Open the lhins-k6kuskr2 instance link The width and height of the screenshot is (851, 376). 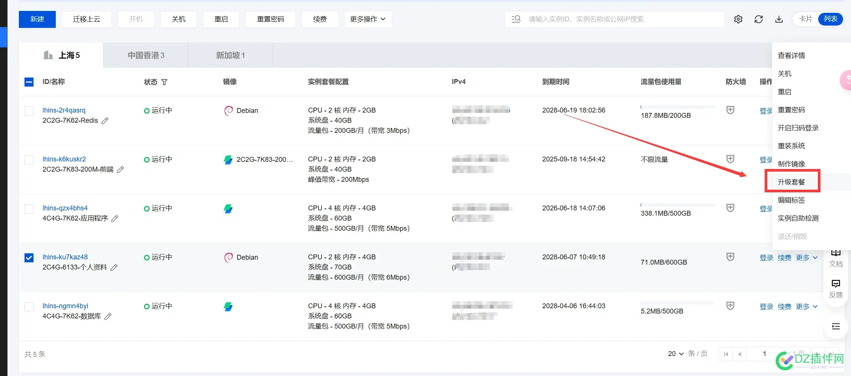(64, 159)
